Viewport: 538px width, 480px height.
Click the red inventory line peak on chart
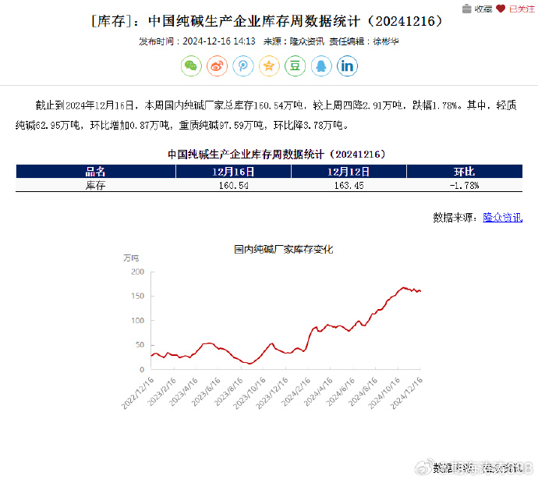pos(404,288)
